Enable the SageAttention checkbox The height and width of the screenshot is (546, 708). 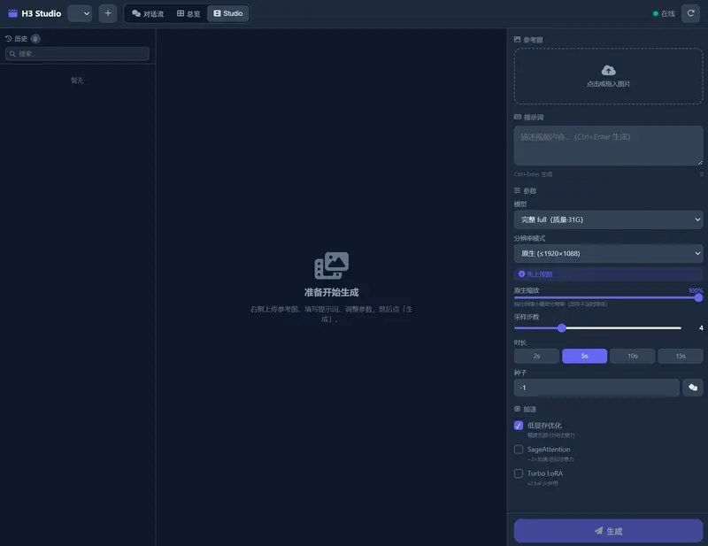[519, 450]
